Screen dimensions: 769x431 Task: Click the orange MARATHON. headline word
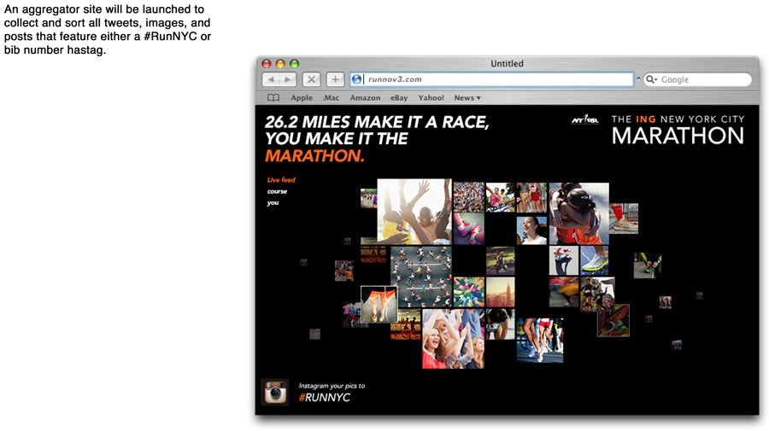tap(314, 155)
